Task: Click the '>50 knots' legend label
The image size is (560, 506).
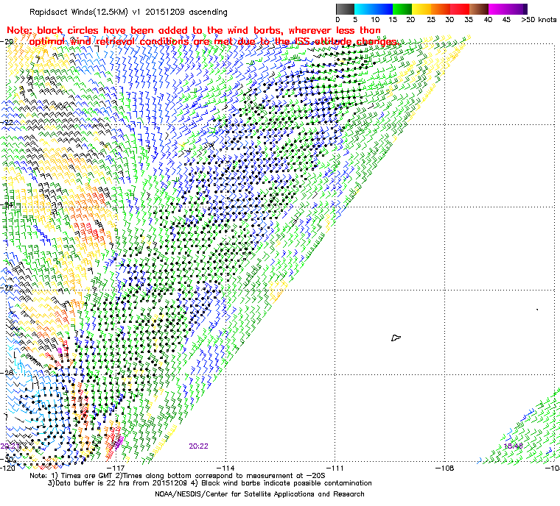Action: [539, 20]
